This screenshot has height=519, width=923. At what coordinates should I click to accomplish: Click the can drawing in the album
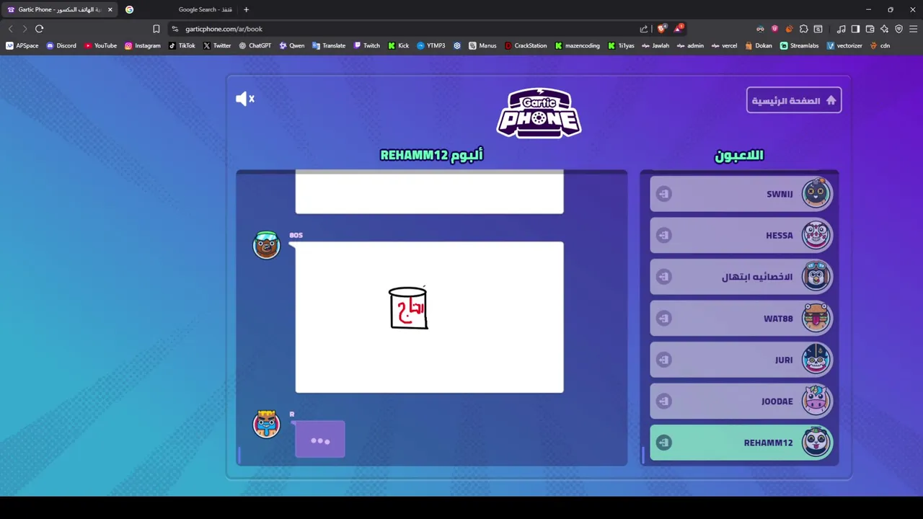408,308
